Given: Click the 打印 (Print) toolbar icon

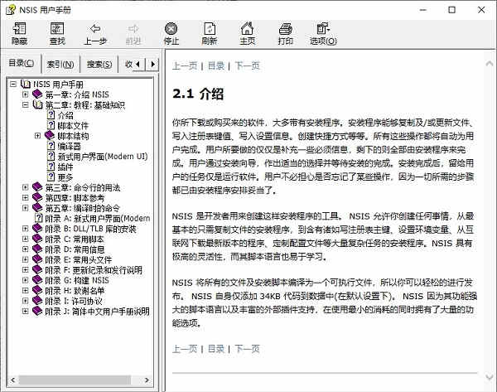Looking at the screenshot, I should [286, 29].
